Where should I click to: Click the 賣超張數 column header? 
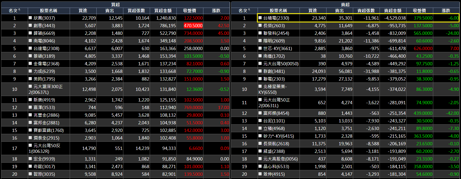pyautogui.click(x=366, y=11)
